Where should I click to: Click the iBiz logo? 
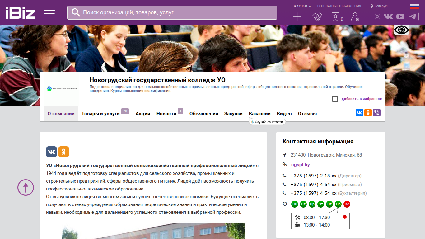21,13
